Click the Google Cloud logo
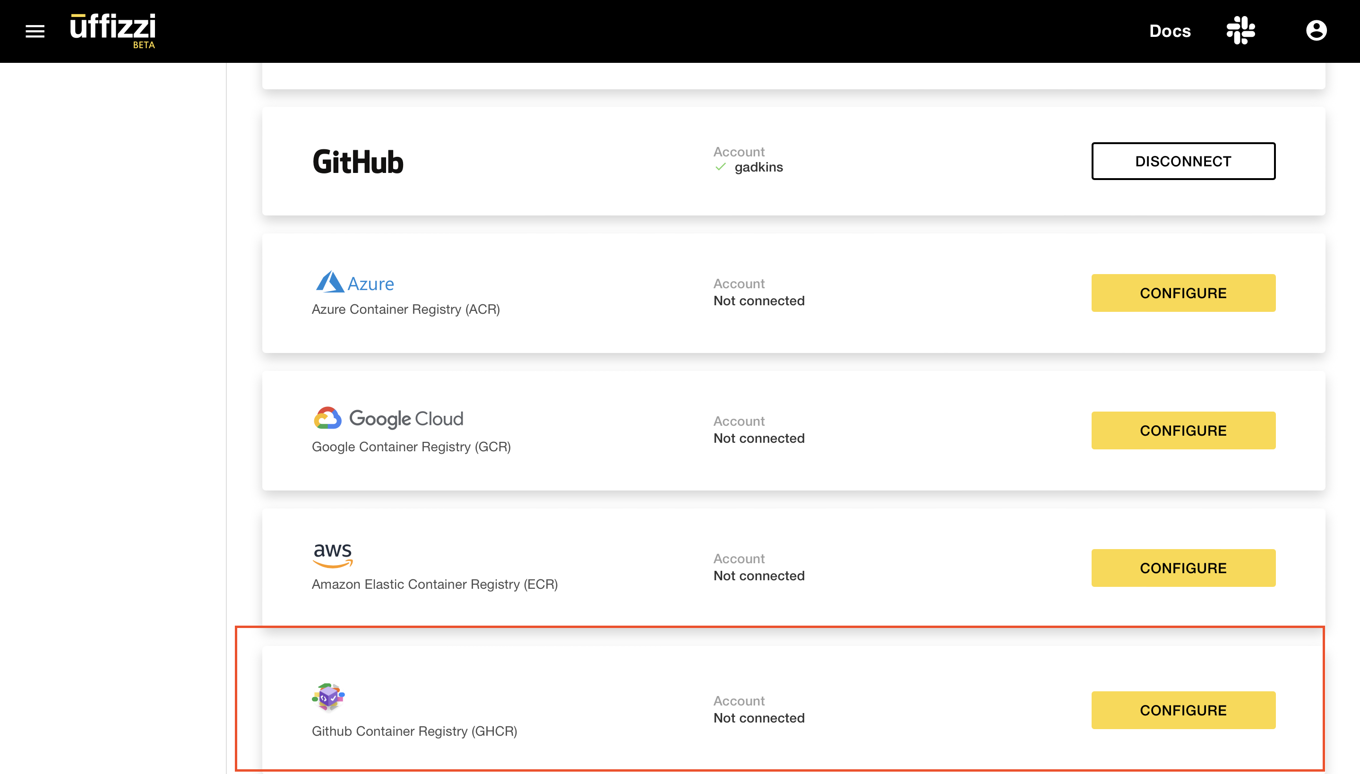This screenshot has height=774, width=1360. [x=388, y=418]
